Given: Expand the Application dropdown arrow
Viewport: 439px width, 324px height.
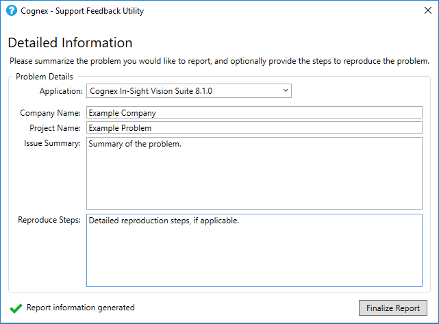Looking at the screenshot, I should (286, 90).
